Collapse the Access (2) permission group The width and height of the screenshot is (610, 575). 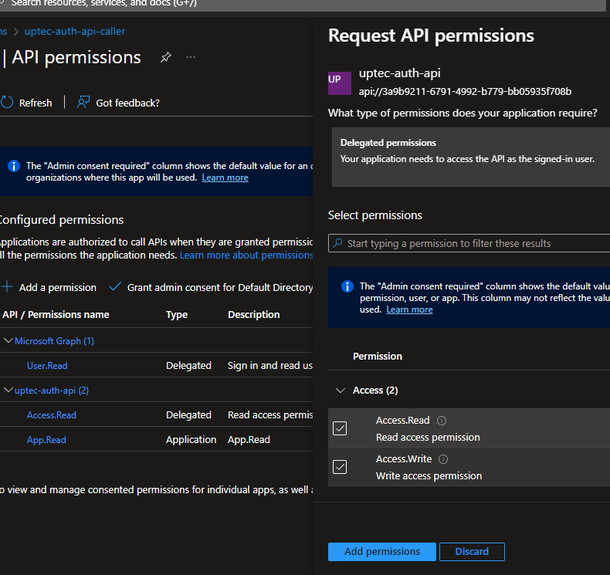tap(340, 391)
